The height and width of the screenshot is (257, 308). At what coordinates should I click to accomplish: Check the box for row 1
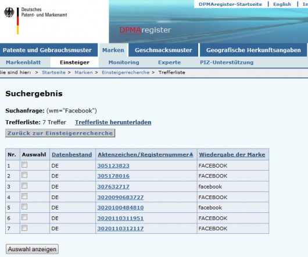click(x=24, y=165)
